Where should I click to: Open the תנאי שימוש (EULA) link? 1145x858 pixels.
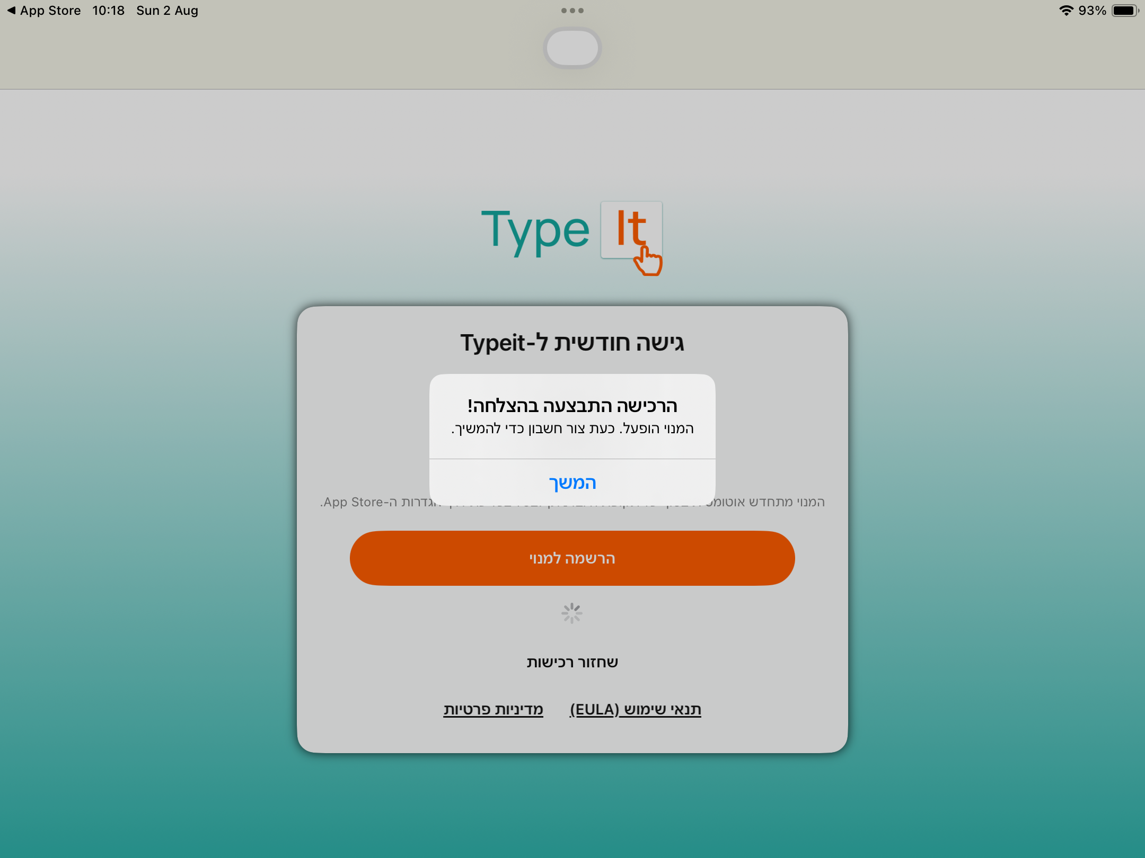(x=636, y=709)
